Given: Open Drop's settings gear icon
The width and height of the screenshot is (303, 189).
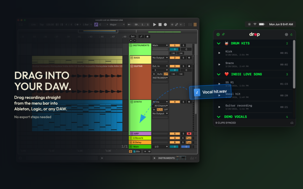Looking at the screenshot, I should point(218,34).
